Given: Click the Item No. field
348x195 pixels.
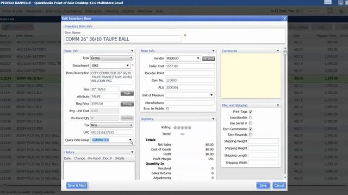Looking at the screenshot, I should coord(190,81).
